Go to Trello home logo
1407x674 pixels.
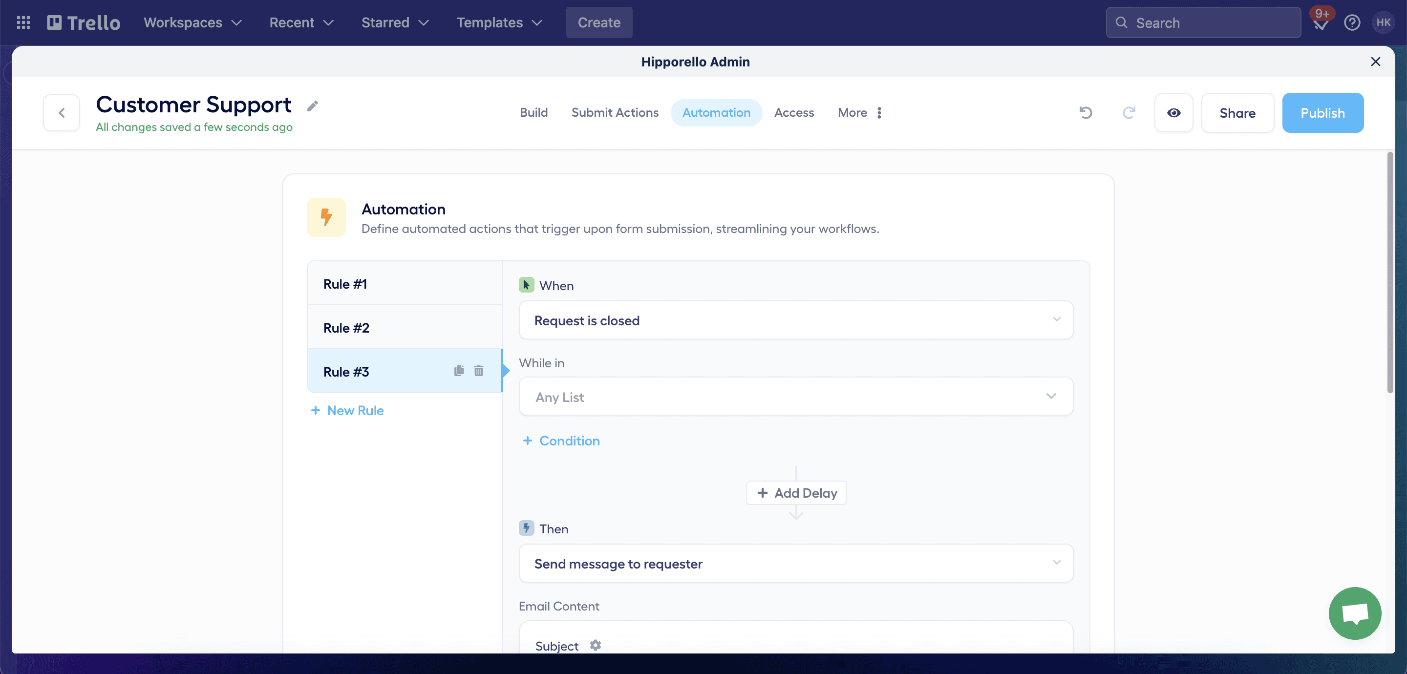[x=84, y=22]
